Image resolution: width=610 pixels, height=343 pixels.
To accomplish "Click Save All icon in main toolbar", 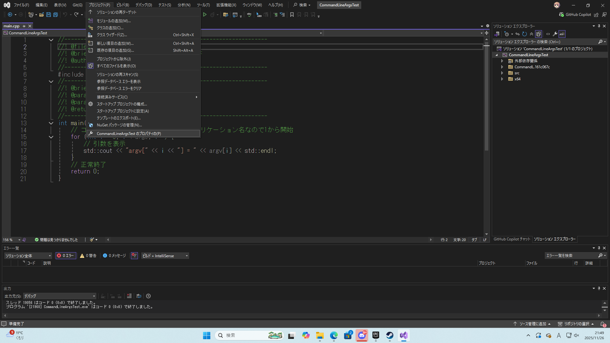I will 56,15.
